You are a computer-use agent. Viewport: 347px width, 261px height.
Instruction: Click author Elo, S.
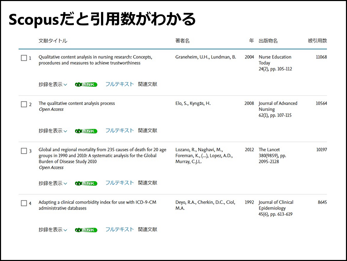182,103
